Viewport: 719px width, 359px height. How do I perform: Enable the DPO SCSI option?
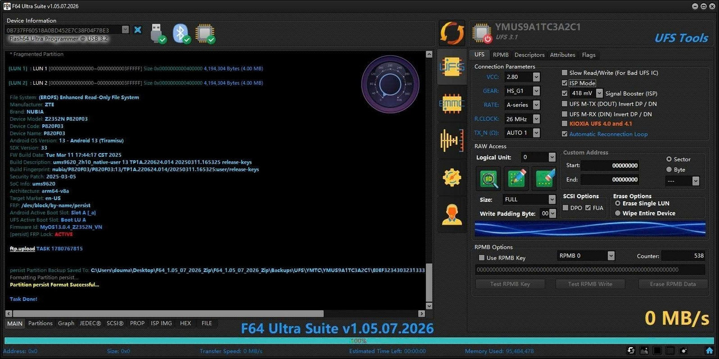tap(566, 208)
